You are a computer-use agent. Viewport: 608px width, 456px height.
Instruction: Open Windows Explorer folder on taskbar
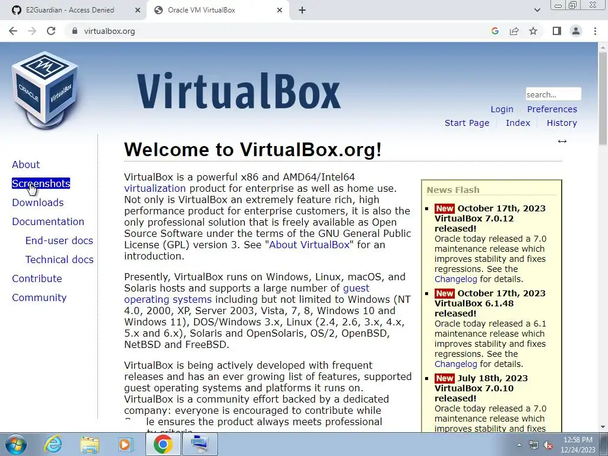click(x=90, y=444)
